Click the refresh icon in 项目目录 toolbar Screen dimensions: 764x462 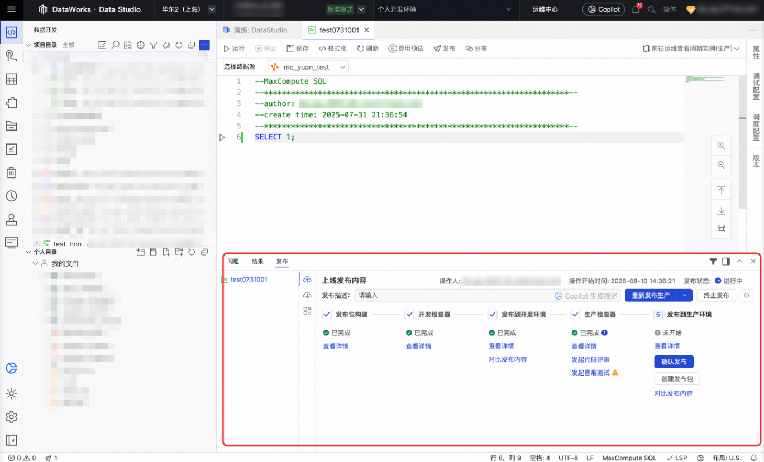click(179, 45)
